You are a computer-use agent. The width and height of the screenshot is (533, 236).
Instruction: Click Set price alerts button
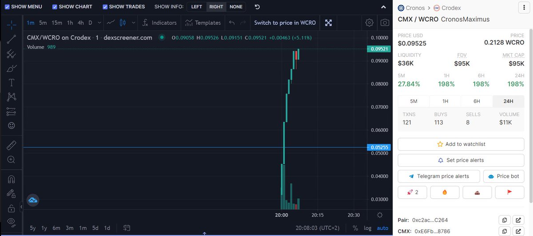[x=461, y=160]
